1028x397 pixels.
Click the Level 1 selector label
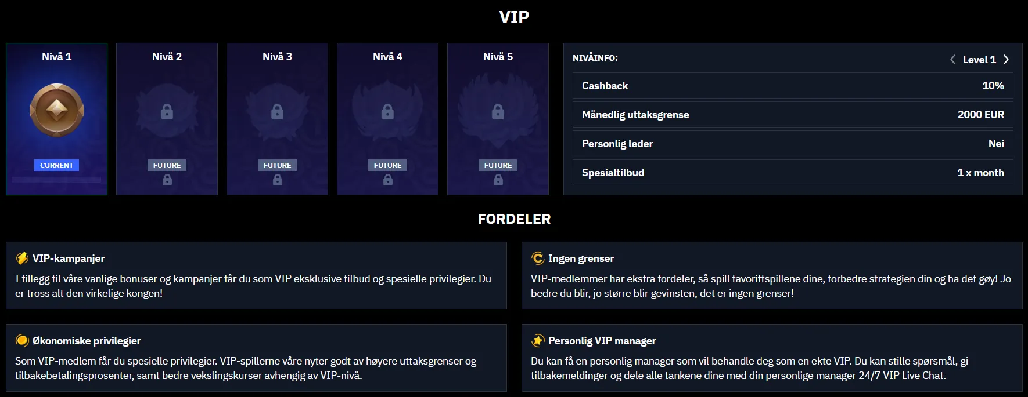click(x=979, y=60)
